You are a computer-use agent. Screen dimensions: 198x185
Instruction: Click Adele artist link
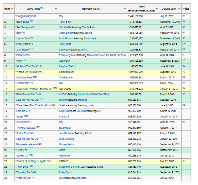tap(62, 150)
